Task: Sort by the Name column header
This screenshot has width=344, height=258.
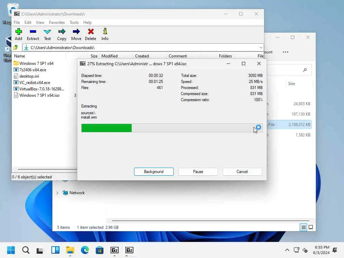Action: pos(39,56)
